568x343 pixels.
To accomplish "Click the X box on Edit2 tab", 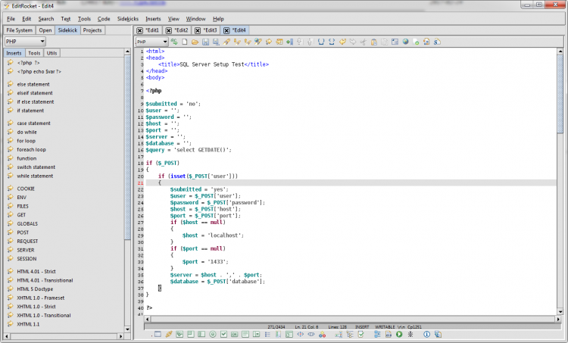I will (169, 30).
